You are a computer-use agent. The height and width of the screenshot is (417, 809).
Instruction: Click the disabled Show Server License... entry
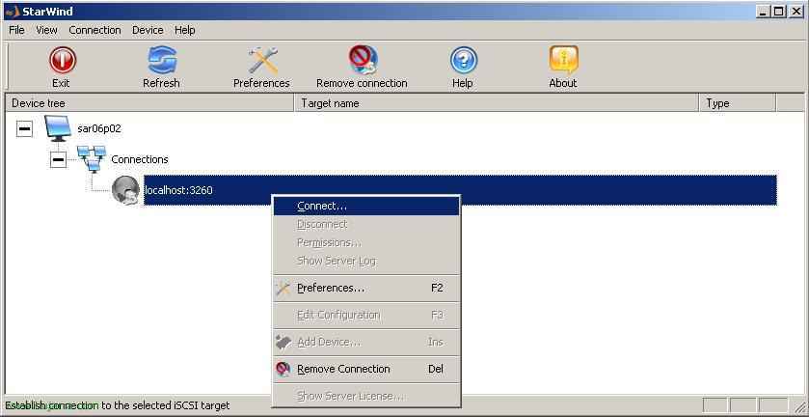365,397
